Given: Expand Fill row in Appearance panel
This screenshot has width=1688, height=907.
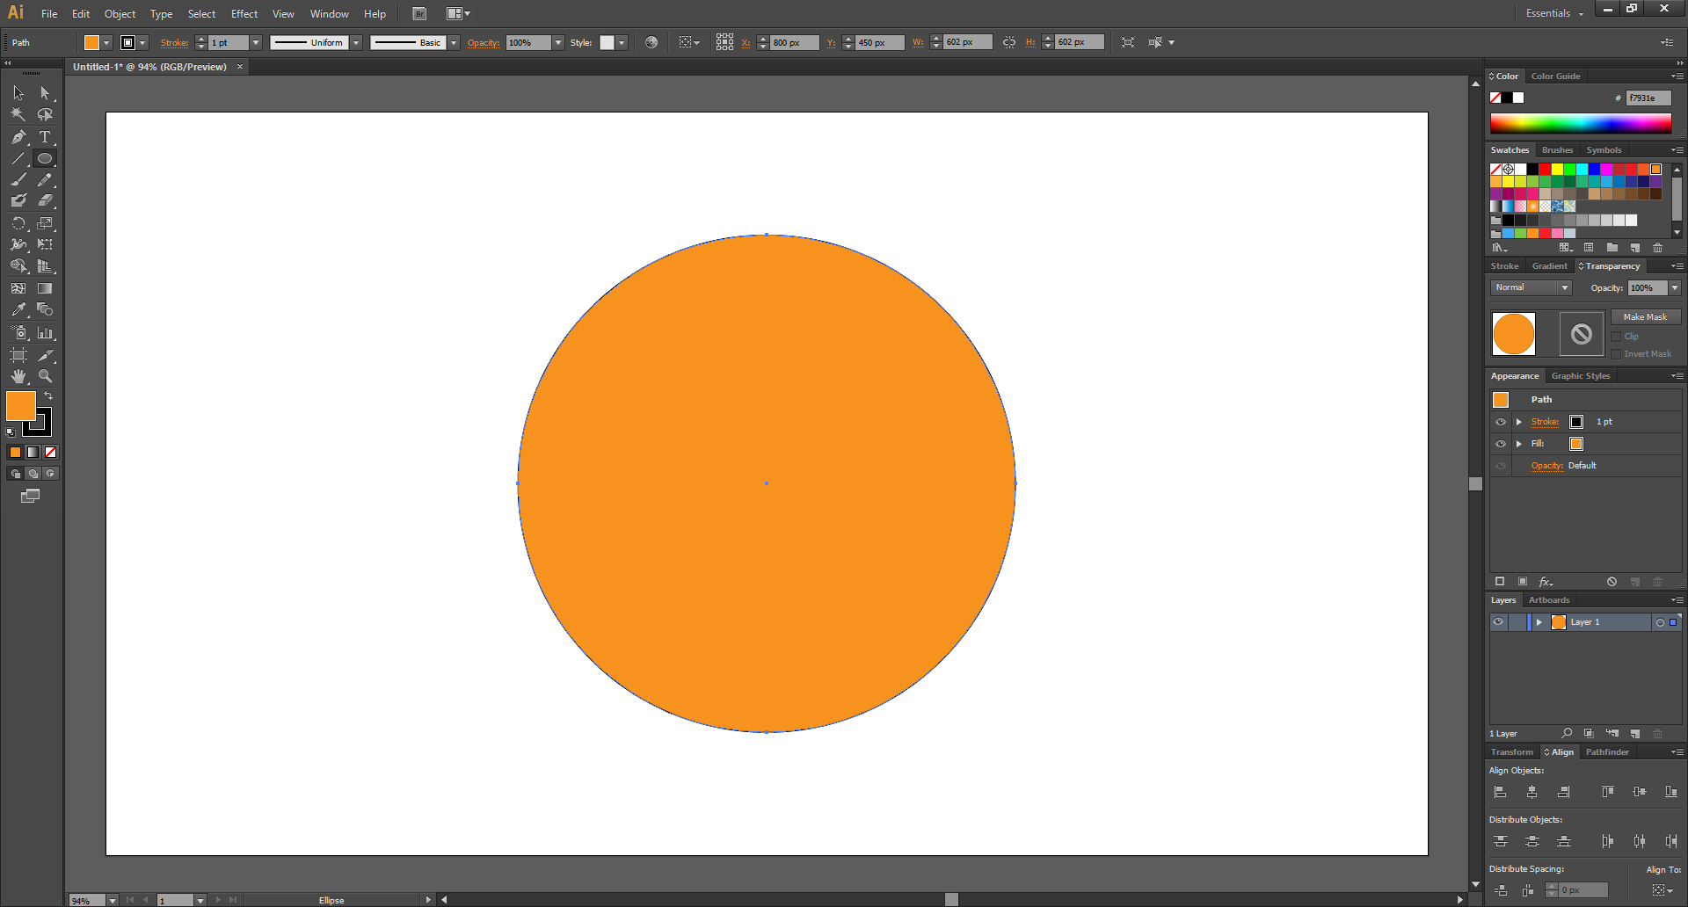Looking at the screenshot, I should tap(1518, 444).
